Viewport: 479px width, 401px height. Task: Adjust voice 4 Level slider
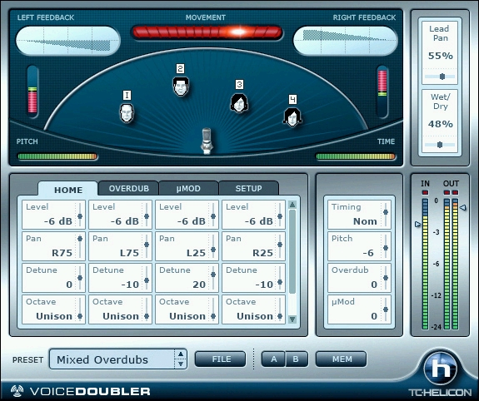tap(280, 215)
